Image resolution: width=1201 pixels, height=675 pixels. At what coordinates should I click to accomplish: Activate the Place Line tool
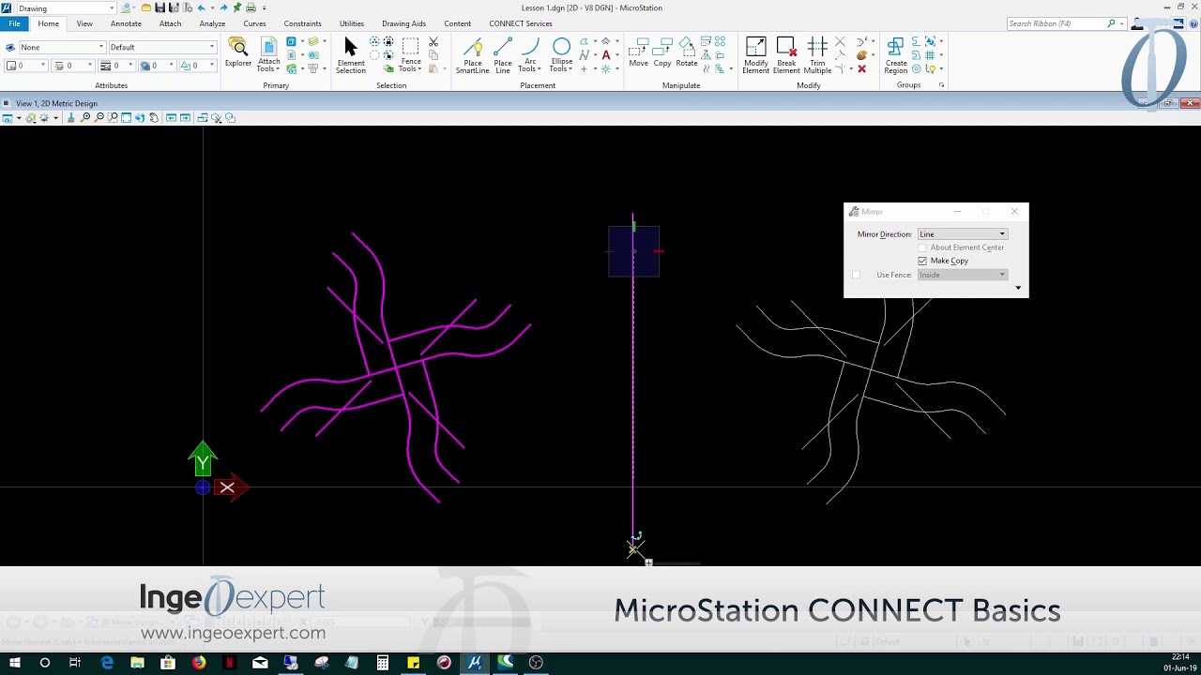coord(503,55)
